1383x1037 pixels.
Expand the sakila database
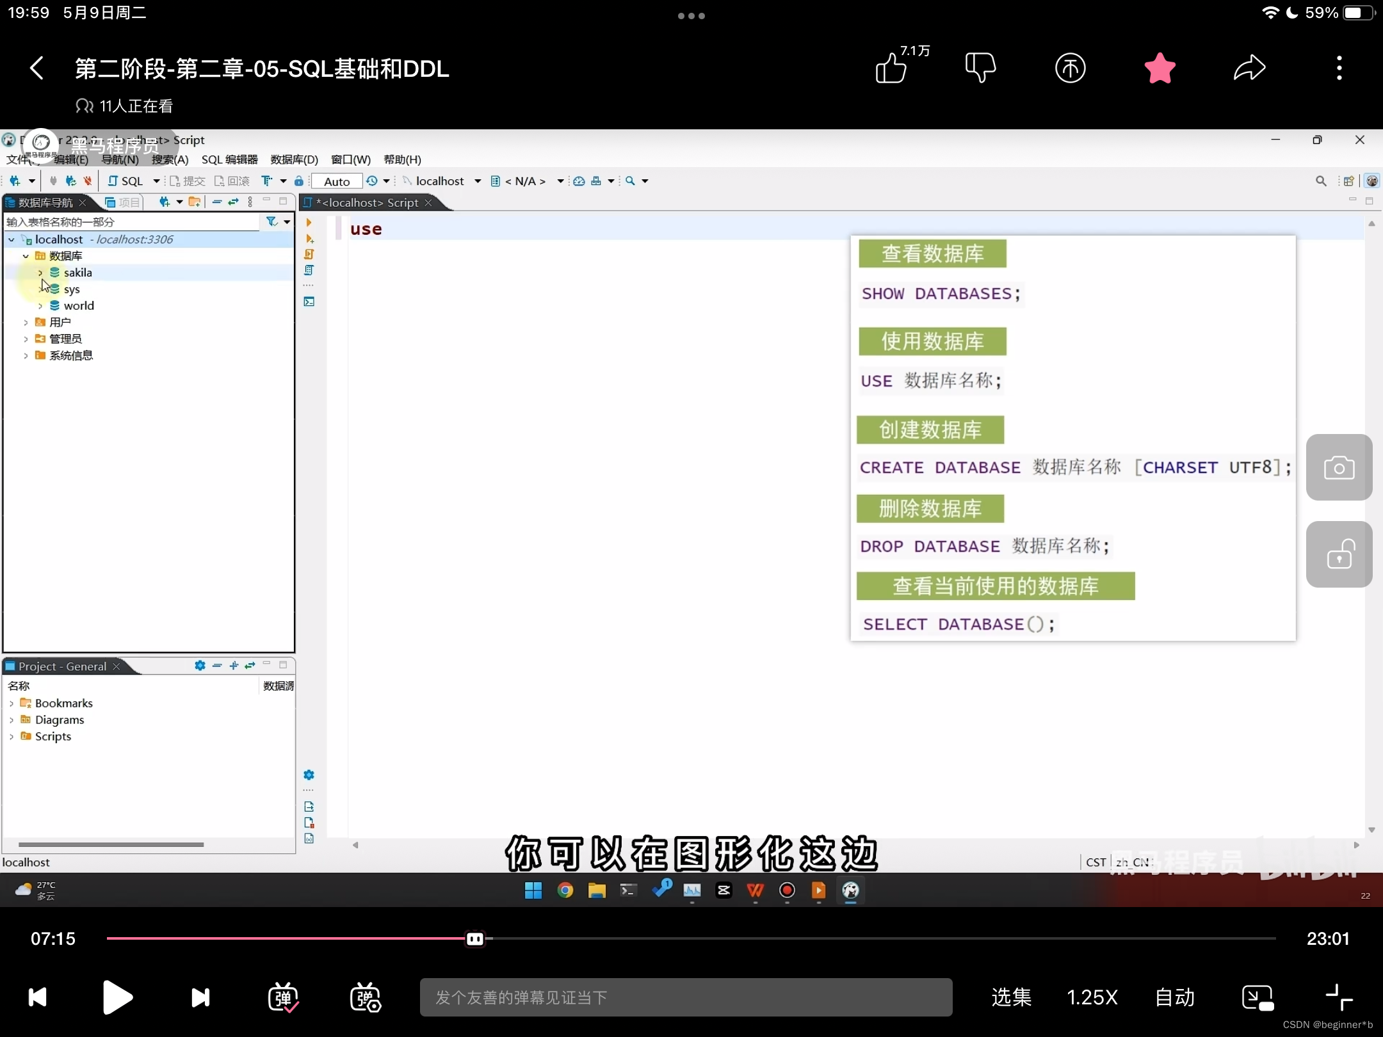(40, 273)
